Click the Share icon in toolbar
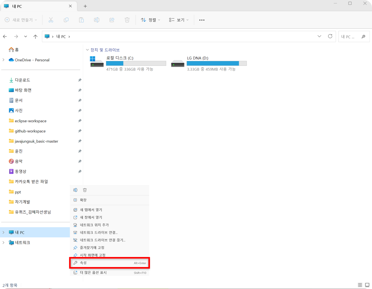 (x=112, y=20)
